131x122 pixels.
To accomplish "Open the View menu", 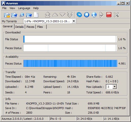I will click(x=12, y=8).
